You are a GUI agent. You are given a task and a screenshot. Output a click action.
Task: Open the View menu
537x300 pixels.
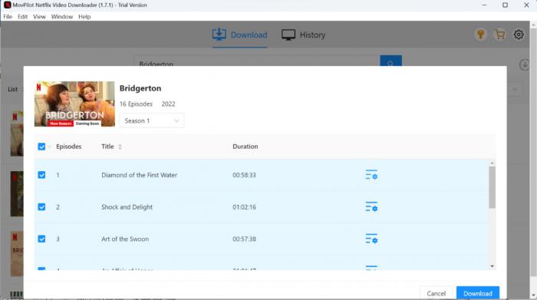point(39,16)
